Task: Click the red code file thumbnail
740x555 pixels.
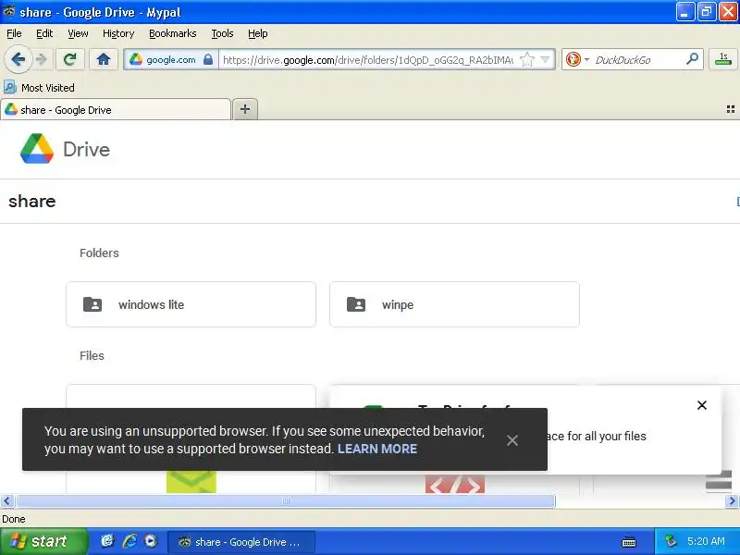Action: click(x=455, y=484)
